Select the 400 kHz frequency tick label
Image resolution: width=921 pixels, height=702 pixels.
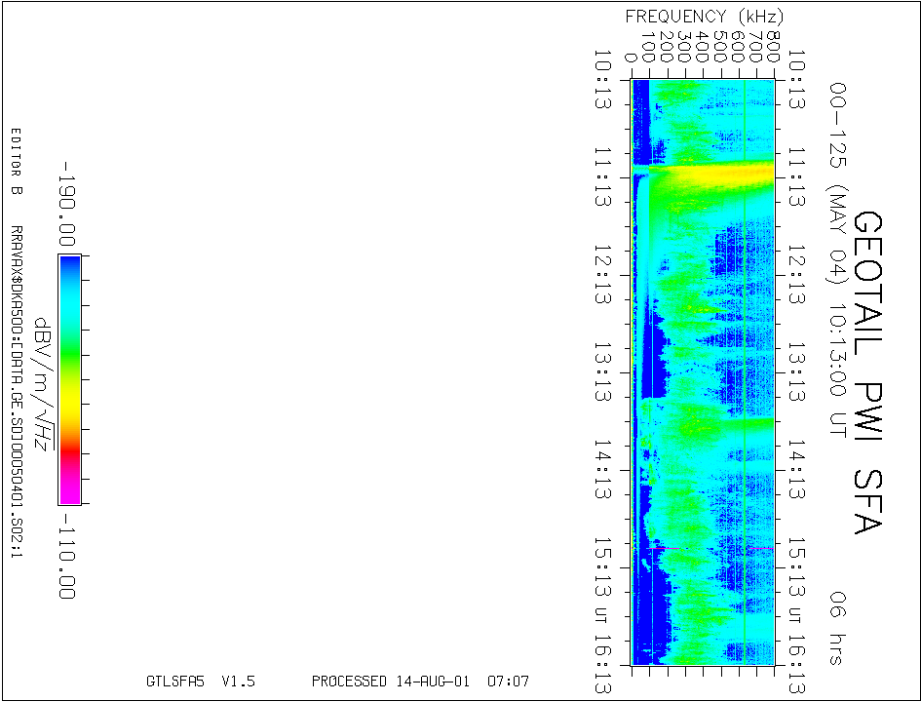702,45
